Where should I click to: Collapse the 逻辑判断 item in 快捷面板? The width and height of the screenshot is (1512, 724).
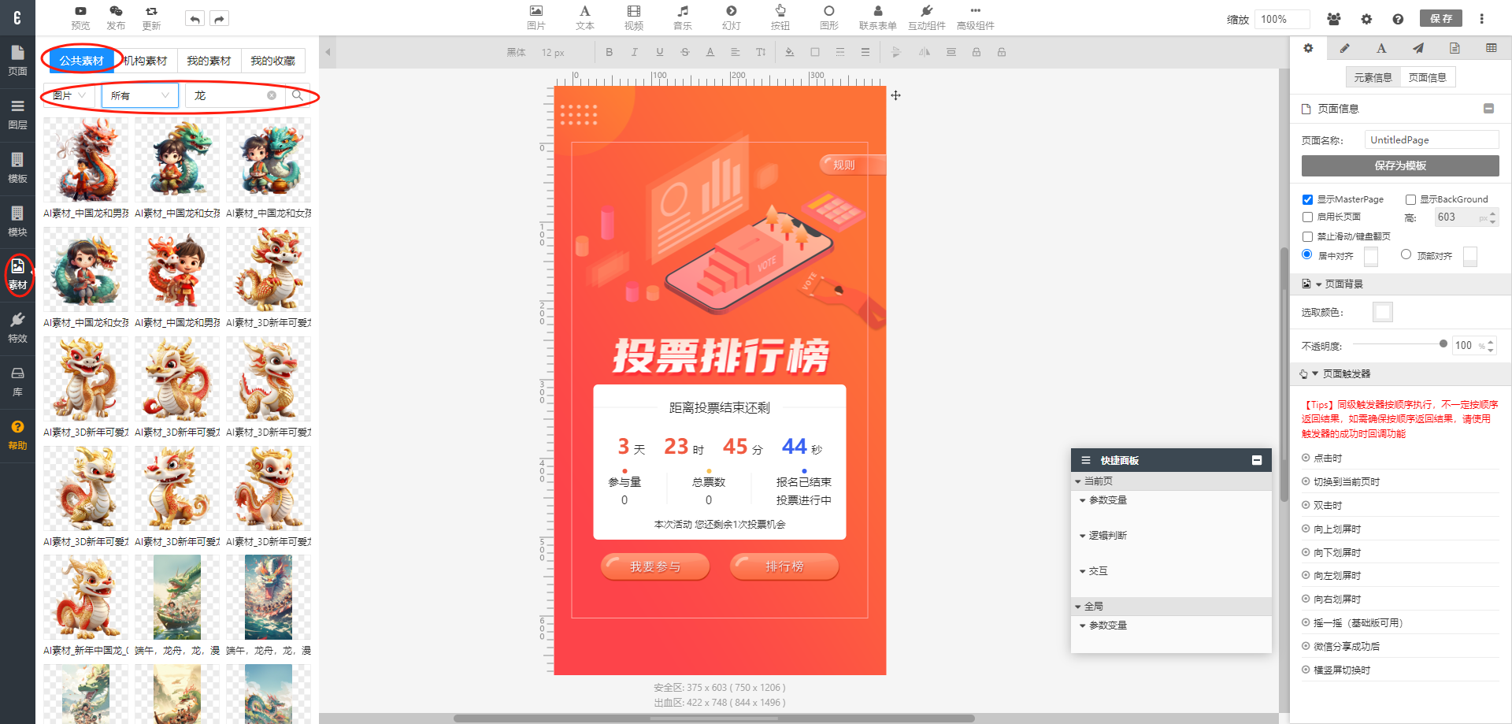[x=1083, y=536]
